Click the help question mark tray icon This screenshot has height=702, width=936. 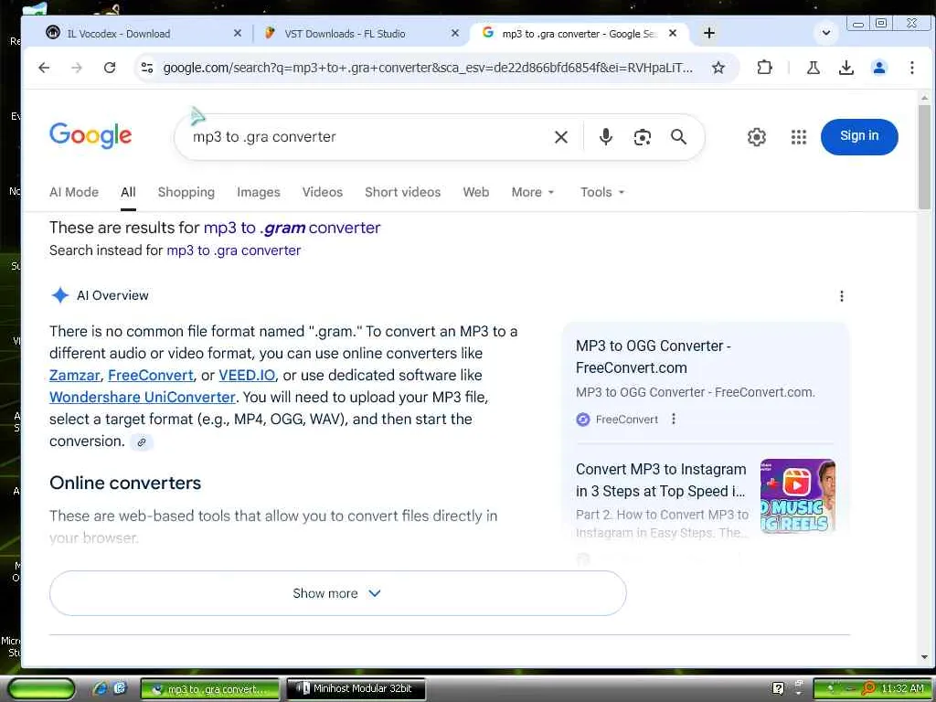point(778,689)
